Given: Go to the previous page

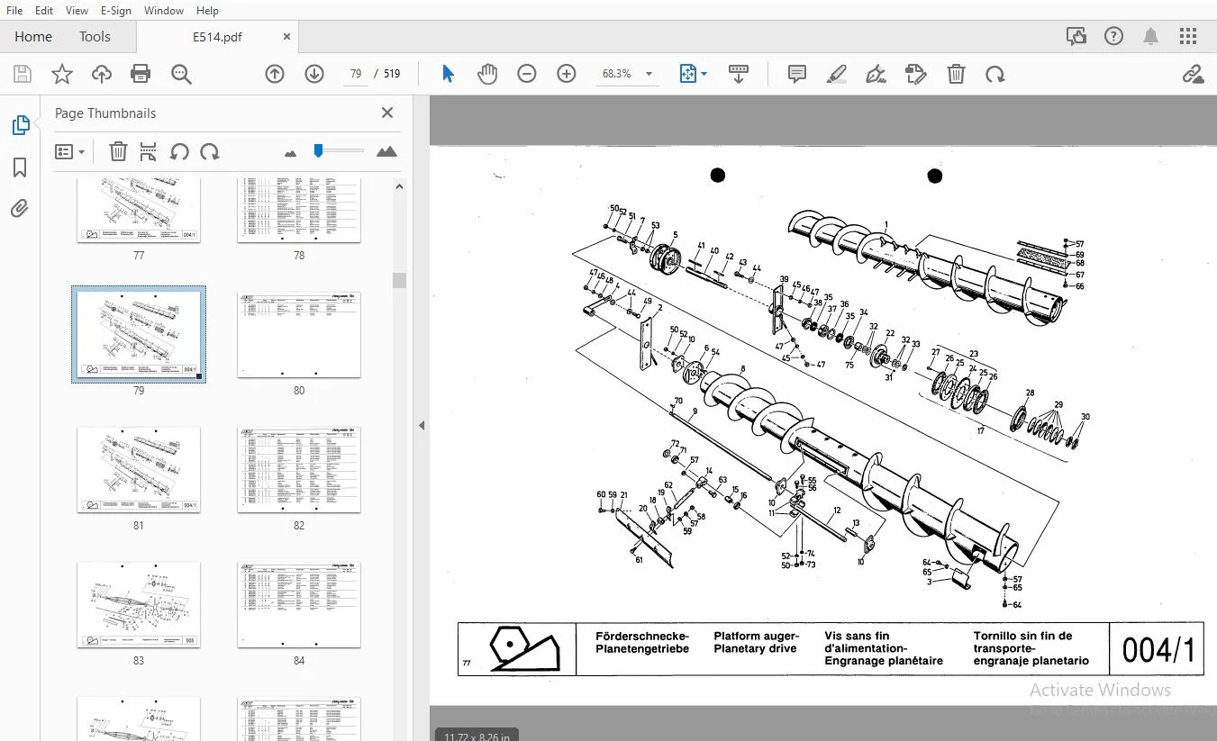Looking at the screenshot, I should [x=275, y=74].
